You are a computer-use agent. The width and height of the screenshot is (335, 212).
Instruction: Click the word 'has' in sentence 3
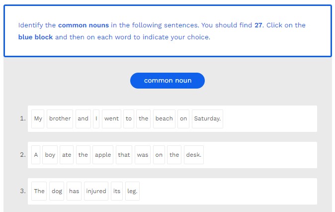tap(74, 191)
